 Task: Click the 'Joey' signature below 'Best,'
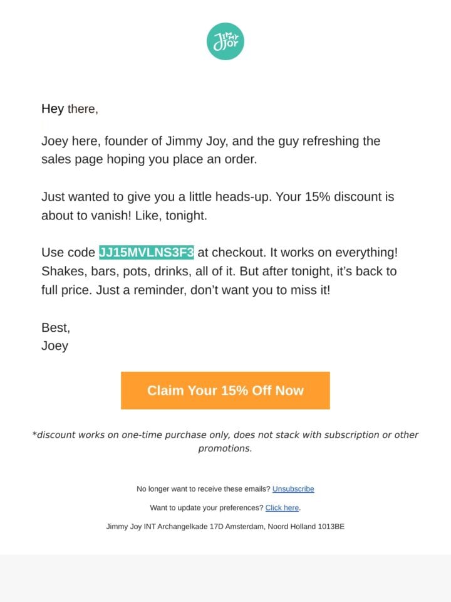tap(55, 346)
